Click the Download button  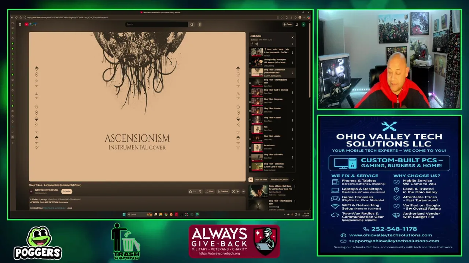click(223, 191)
